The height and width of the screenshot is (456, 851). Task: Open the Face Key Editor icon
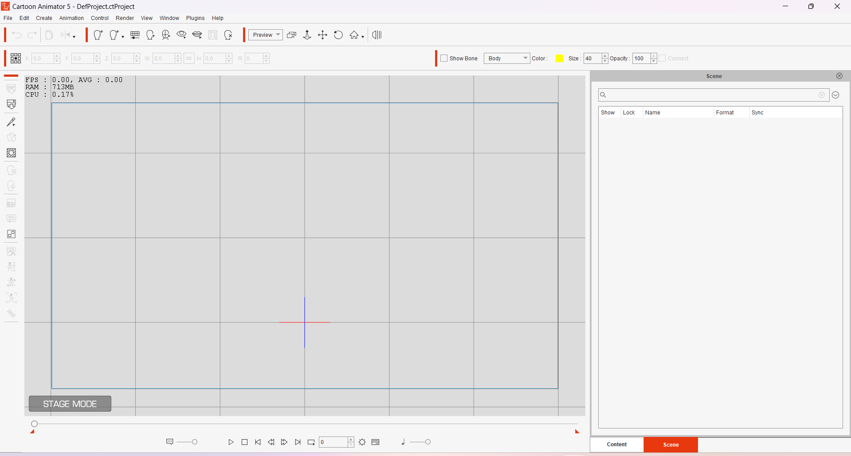(166, 35)
